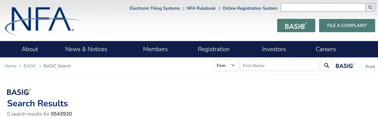Click the top site search magnifier button
The height and width of the screenshot is (119, 378).
[370, 8]
